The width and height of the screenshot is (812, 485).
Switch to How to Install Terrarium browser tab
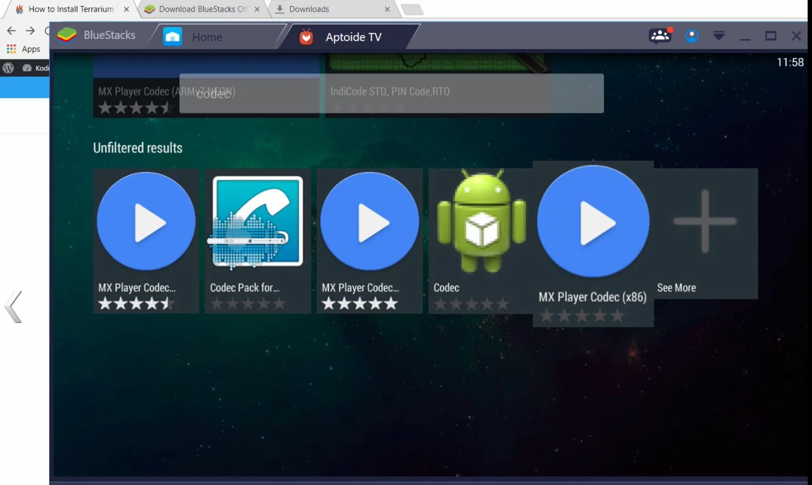[x=71, y=9]
